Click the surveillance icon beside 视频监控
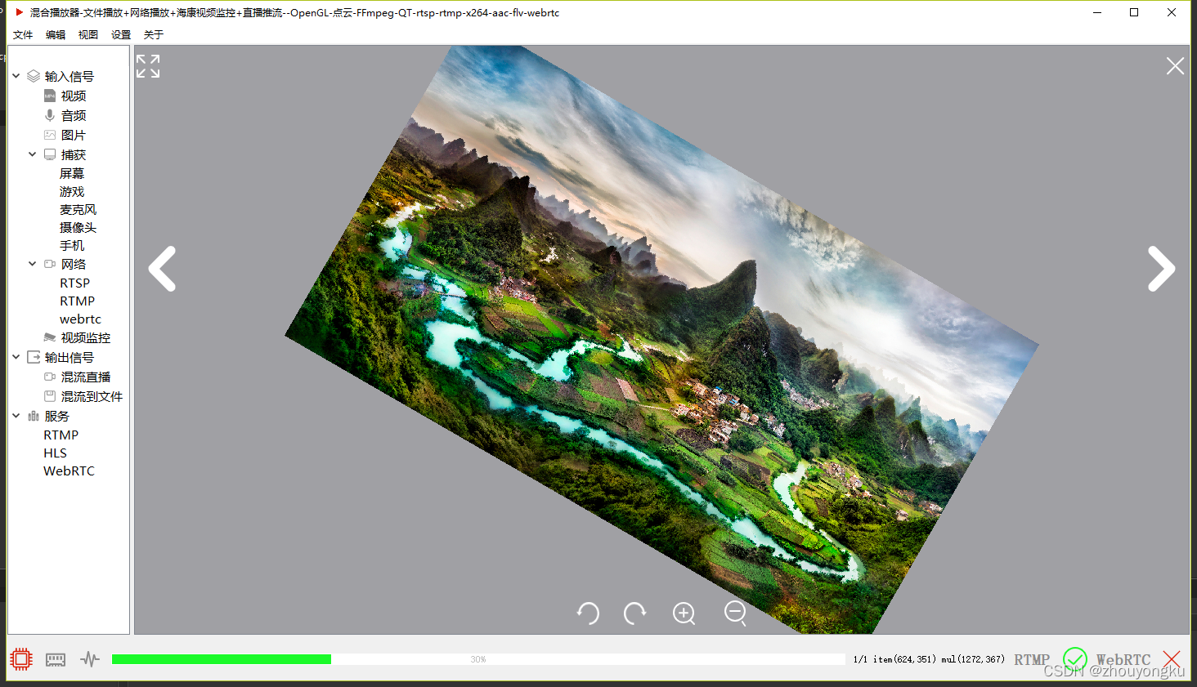Viewport: 1197px width, 687px height. coord(50,337)
